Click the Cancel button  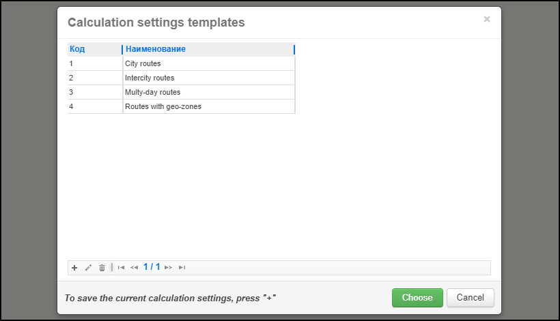[x=470, y=298]
